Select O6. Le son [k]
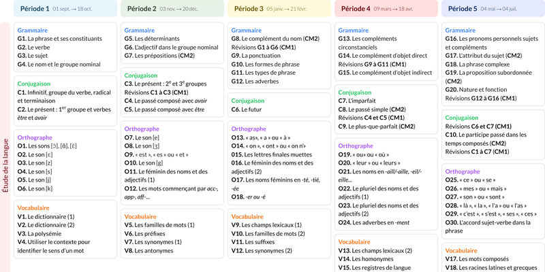Image resolution: width=545 pixels, height=272 pixels. tap(35, 188)
